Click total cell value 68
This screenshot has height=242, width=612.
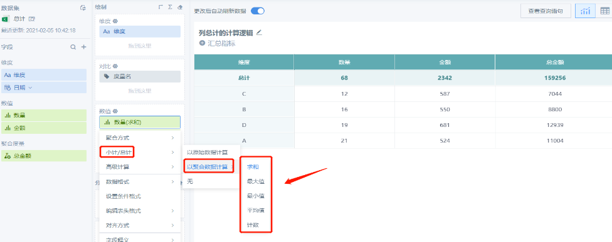344,78
